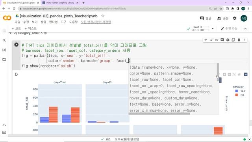Click the all changes saved link
Screen dimensions: 252x142
pyautogui.click(x=96, y=22)
